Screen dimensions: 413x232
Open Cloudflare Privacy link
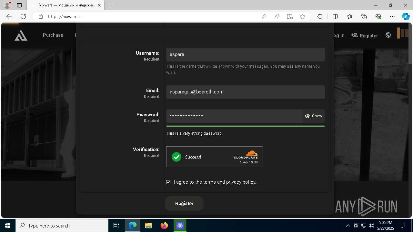pos(244,162)
